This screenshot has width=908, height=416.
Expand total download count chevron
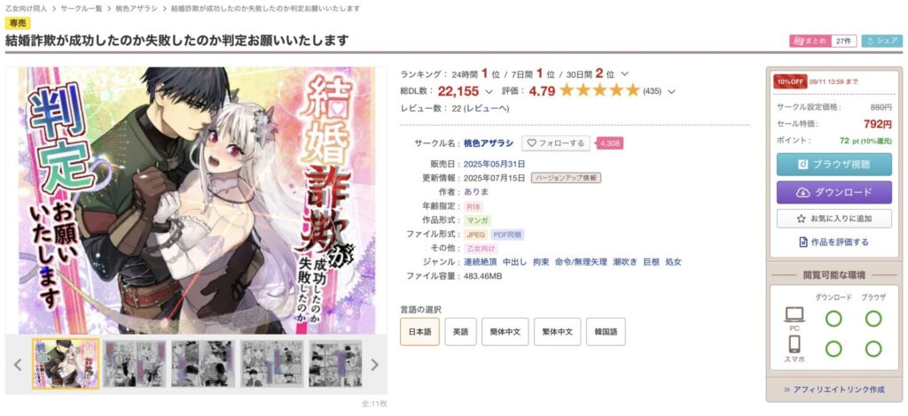[489, 91]
